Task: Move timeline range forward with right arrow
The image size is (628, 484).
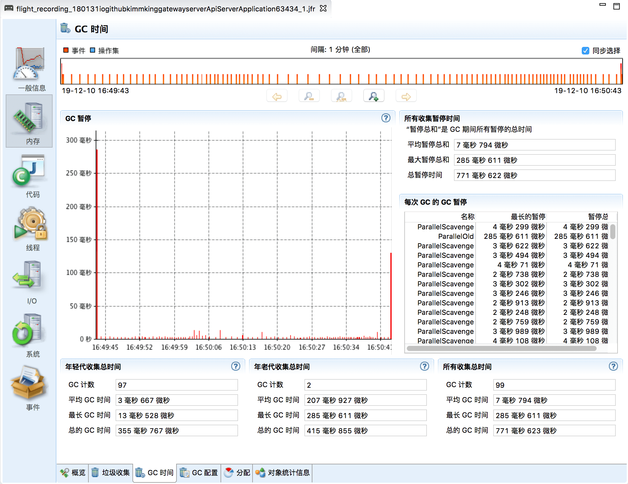Action: pos(406,96)
